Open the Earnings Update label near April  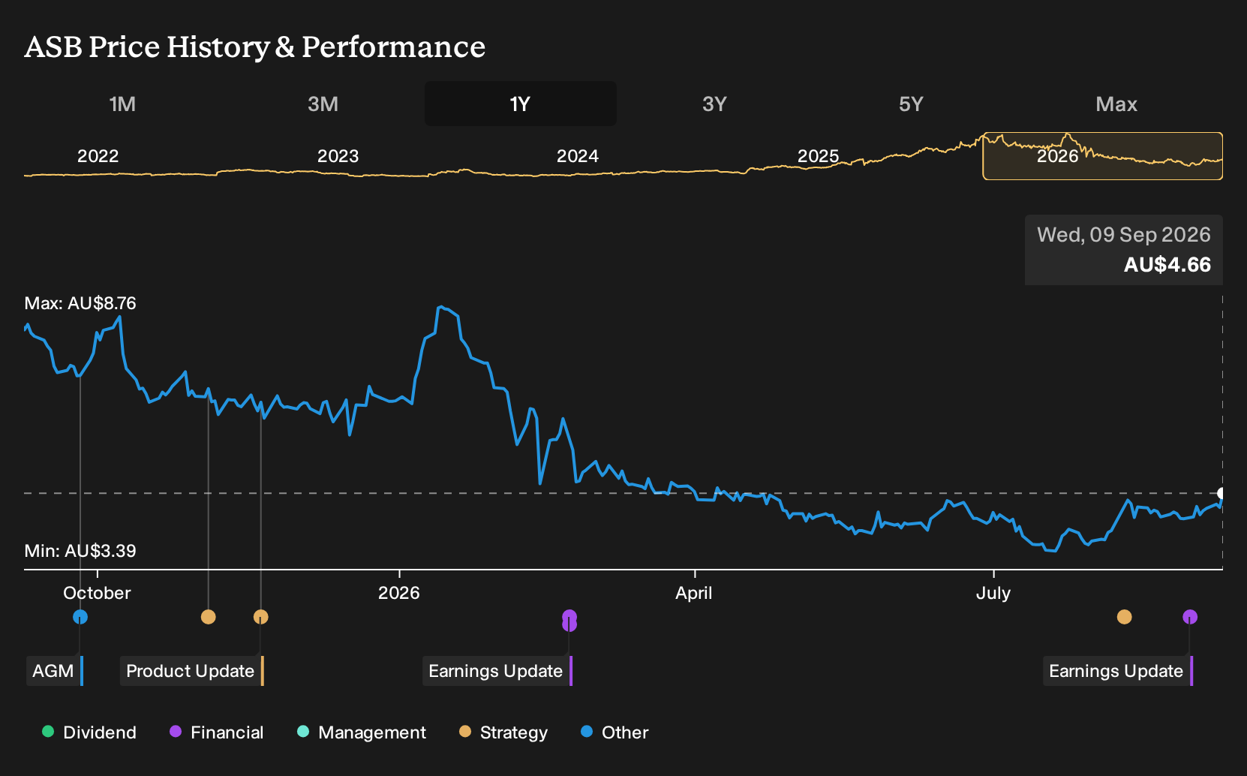tap(497, 671)
